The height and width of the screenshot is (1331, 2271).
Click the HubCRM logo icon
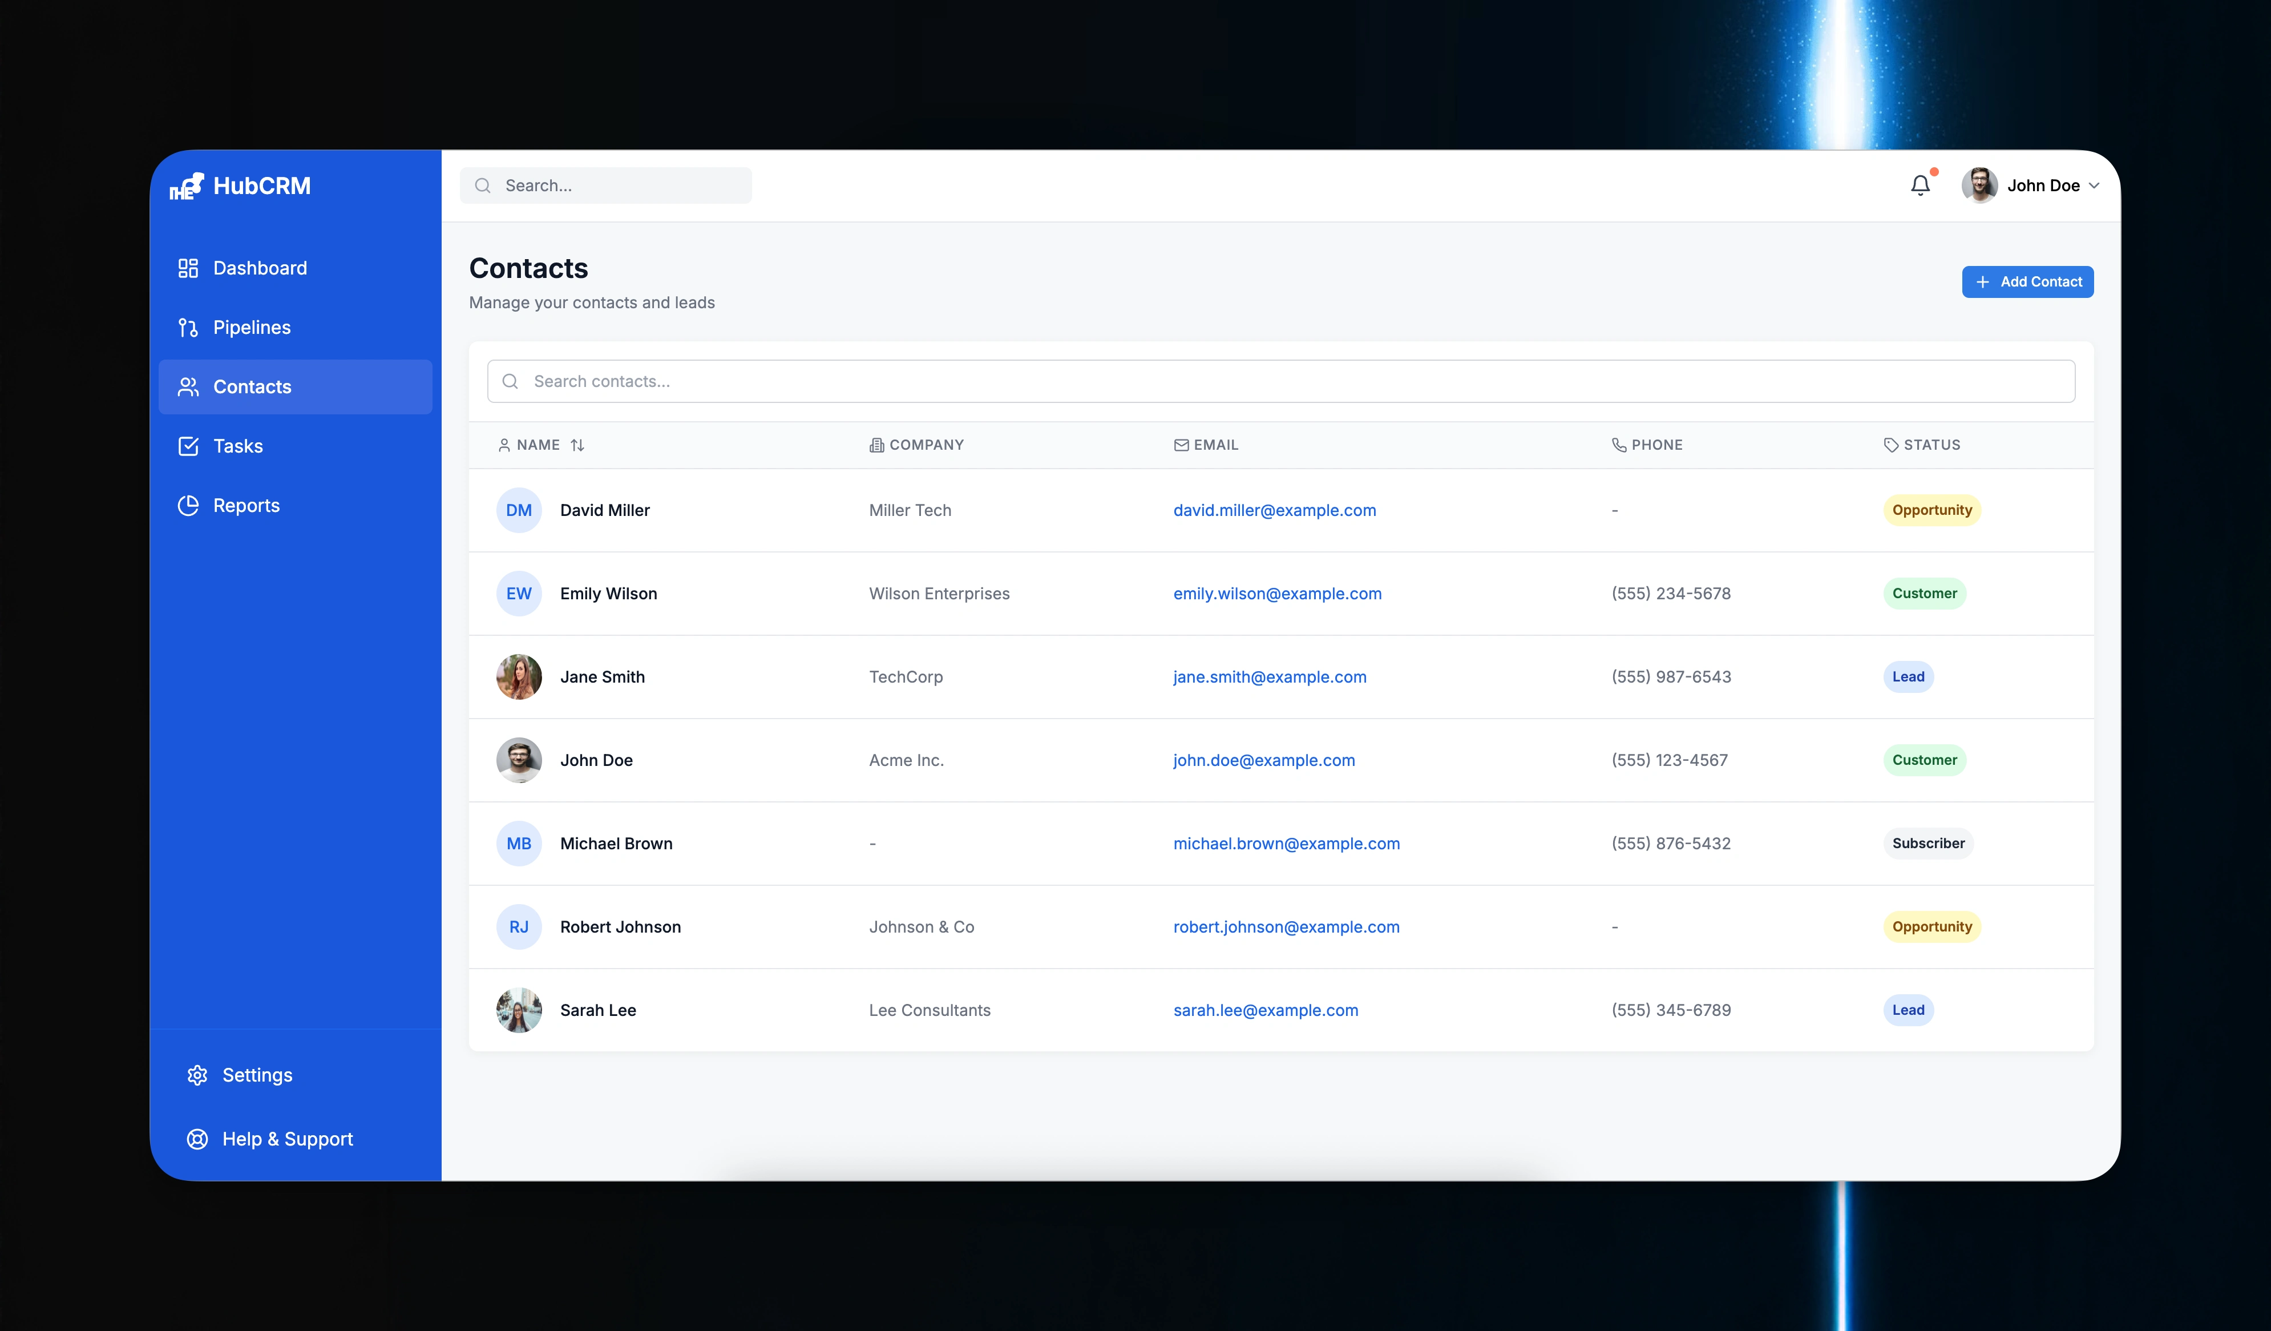pos(187,185)
